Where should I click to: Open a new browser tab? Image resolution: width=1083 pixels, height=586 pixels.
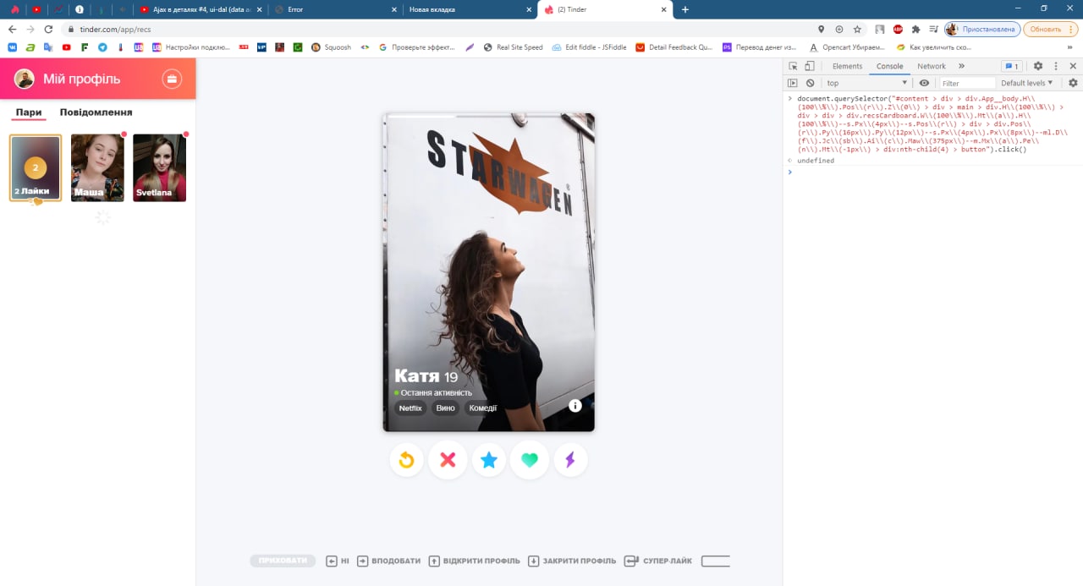685,9
